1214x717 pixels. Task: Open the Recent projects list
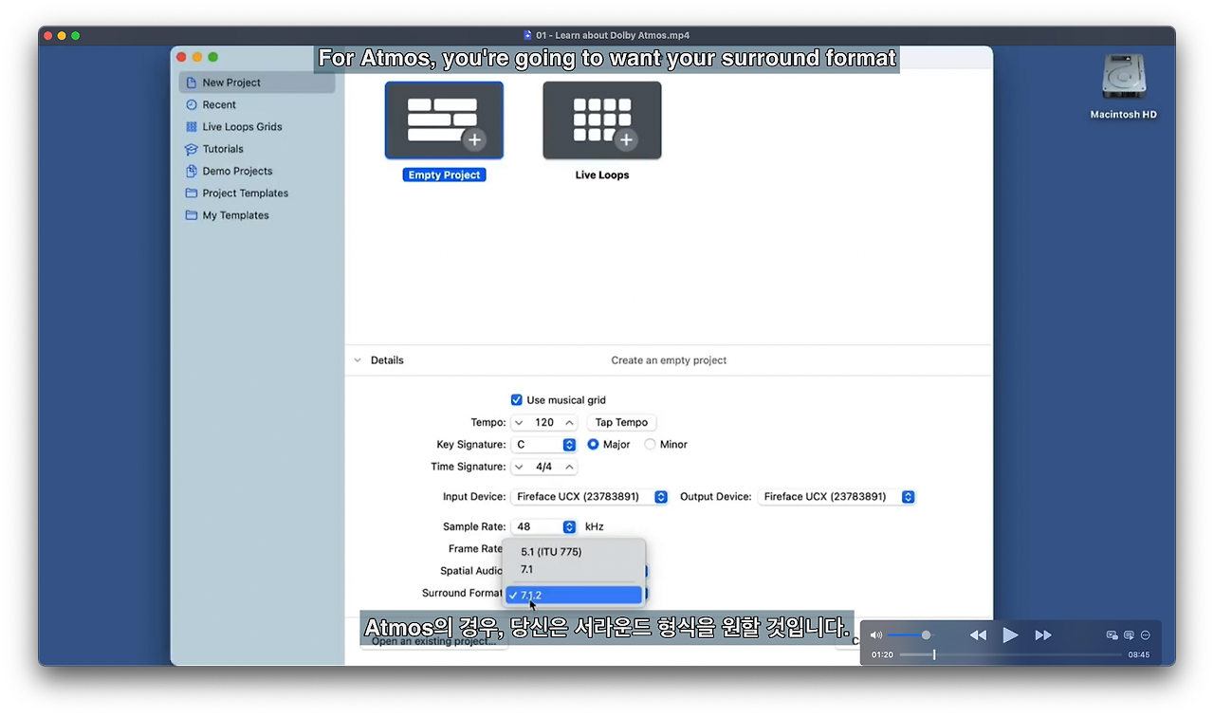(257, 105)
